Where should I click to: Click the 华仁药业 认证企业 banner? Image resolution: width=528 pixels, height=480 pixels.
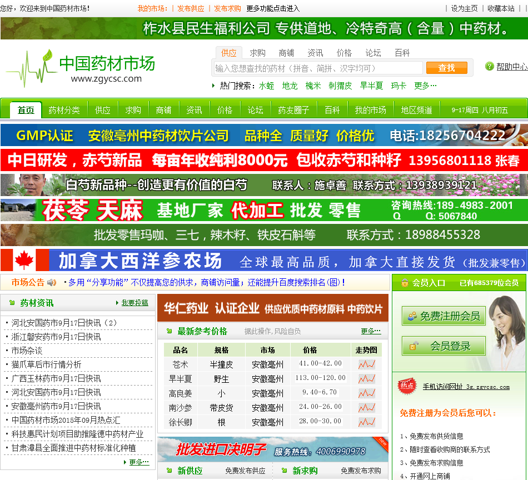click(273, 308)
